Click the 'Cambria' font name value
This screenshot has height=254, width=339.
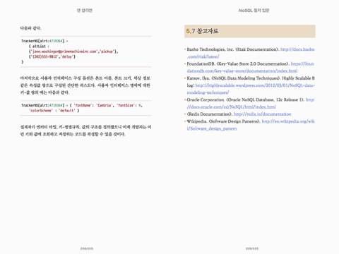tap(104, 105)
